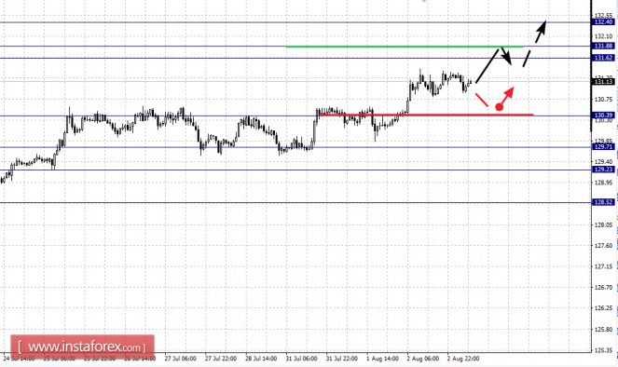
Task: Click the 28 Jul 14:00 time label
Action: [x=261, y=359]
